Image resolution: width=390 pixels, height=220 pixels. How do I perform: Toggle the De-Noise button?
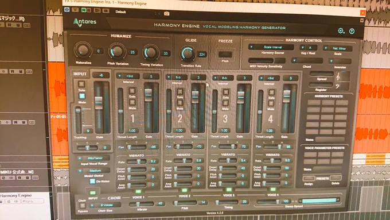coord(92,181)
